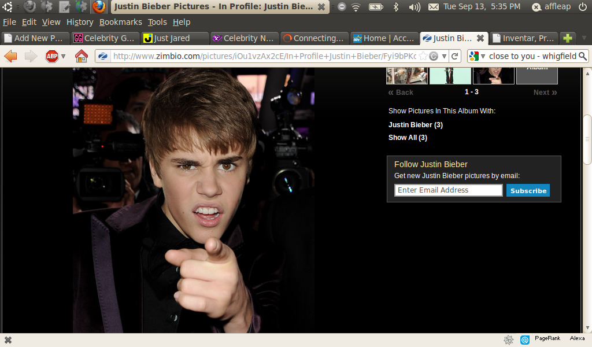Screen dimensions: 592x347
Task: Open the mint-green album thumbnail
Action: pyautogui.click(x=450, y=76)
